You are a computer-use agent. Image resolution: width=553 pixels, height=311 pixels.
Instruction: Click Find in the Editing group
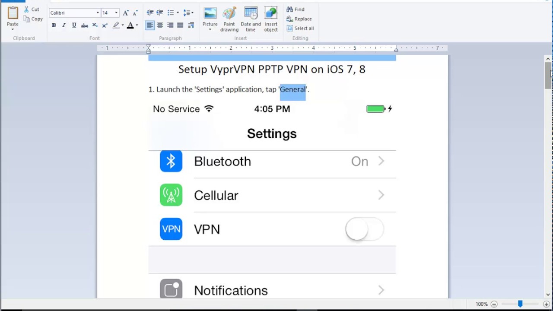[x=296, y=10]
